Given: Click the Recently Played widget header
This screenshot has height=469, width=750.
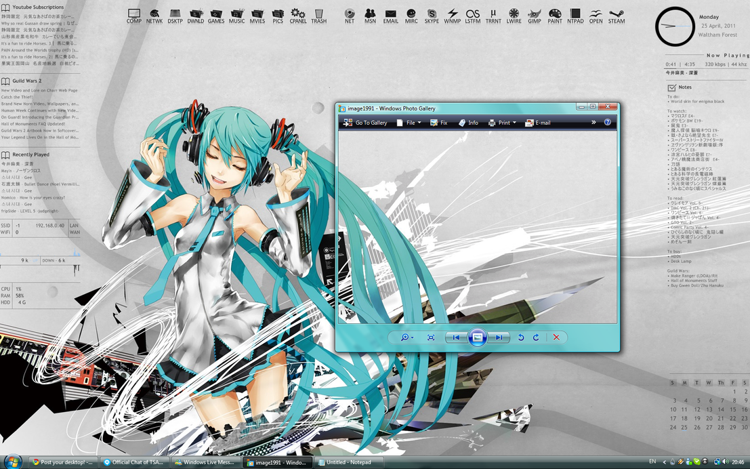Looking at the screenshot, I should tap(25, 155).
